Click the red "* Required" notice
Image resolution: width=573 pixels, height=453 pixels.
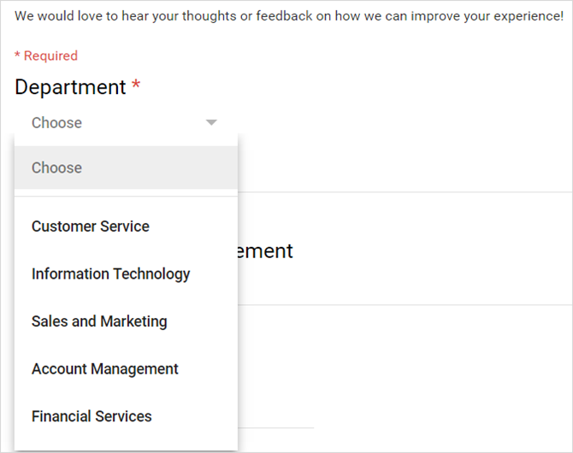(46, 56)
